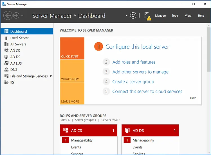This screenshot has width=211, height=155.
Task: Open the AD CS role tile header
Action: click(89, 130)
